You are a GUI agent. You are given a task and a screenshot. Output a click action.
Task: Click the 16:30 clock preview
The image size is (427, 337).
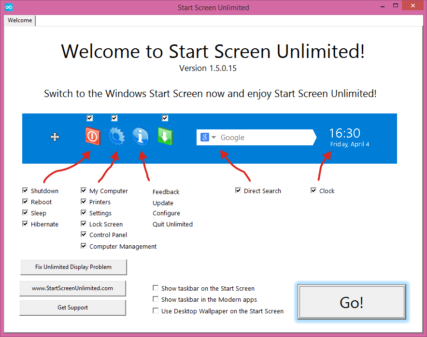tap(344, 133)
